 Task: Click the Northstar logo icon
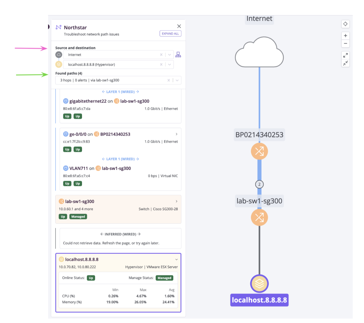(x=58, y=27)
